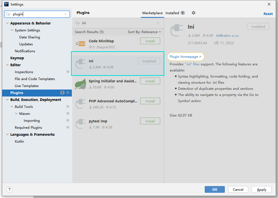278x198 pixels.
Task: Clear the marketplace search 'ini' query
Action: coord(158,23)
